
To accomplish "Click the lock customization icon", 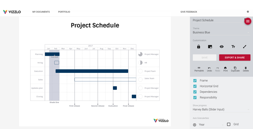I will tap(199, 47).
